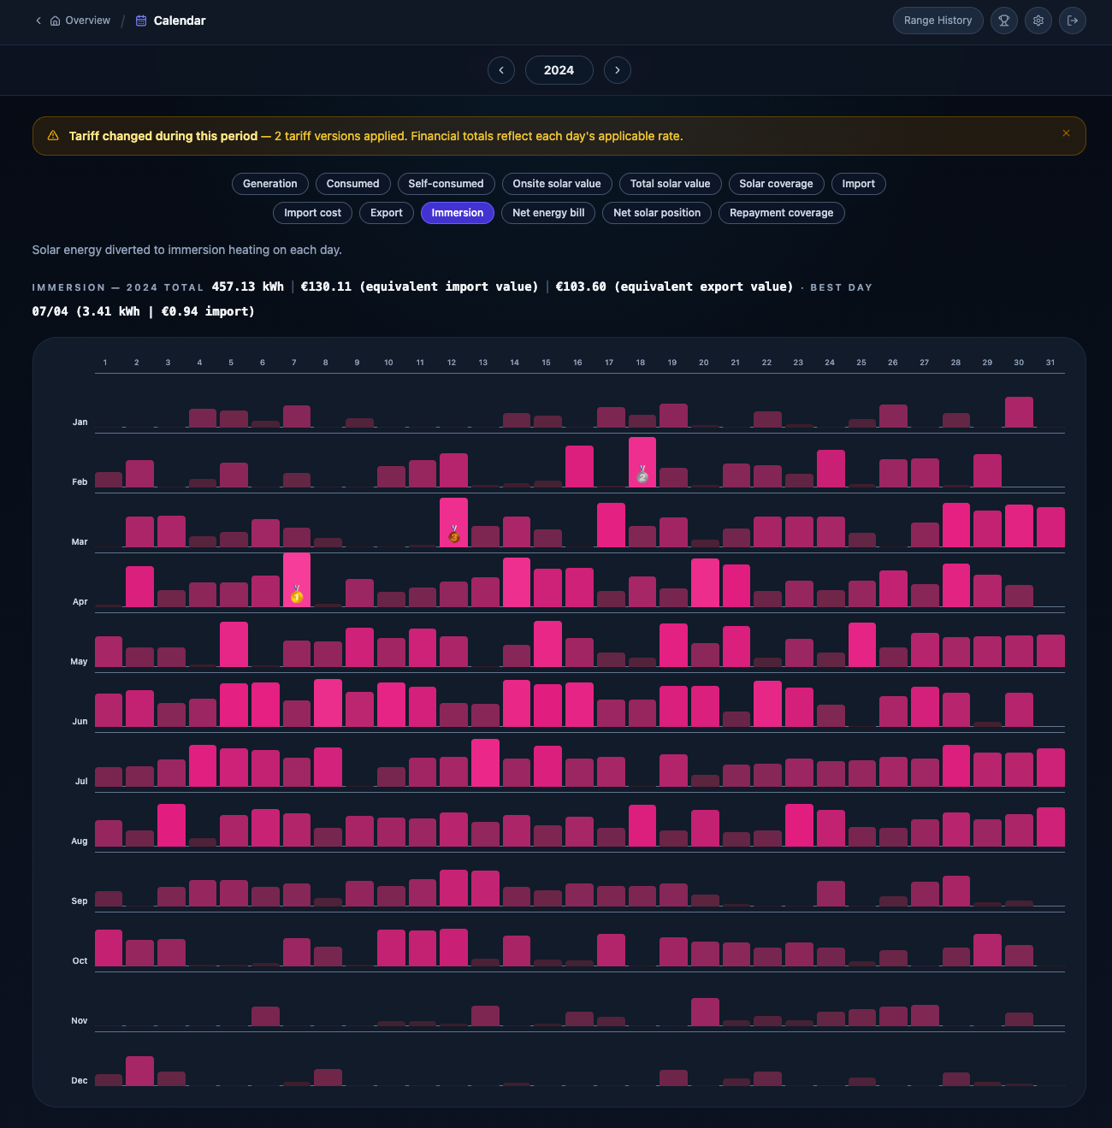Screen dimensions: 1112x1128
Task: Click the warning triangle icon in banner
Action: 53,135
